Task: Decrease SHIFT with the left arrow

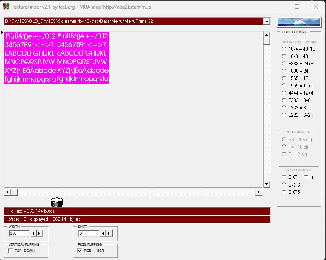Action: pos(103,233)
